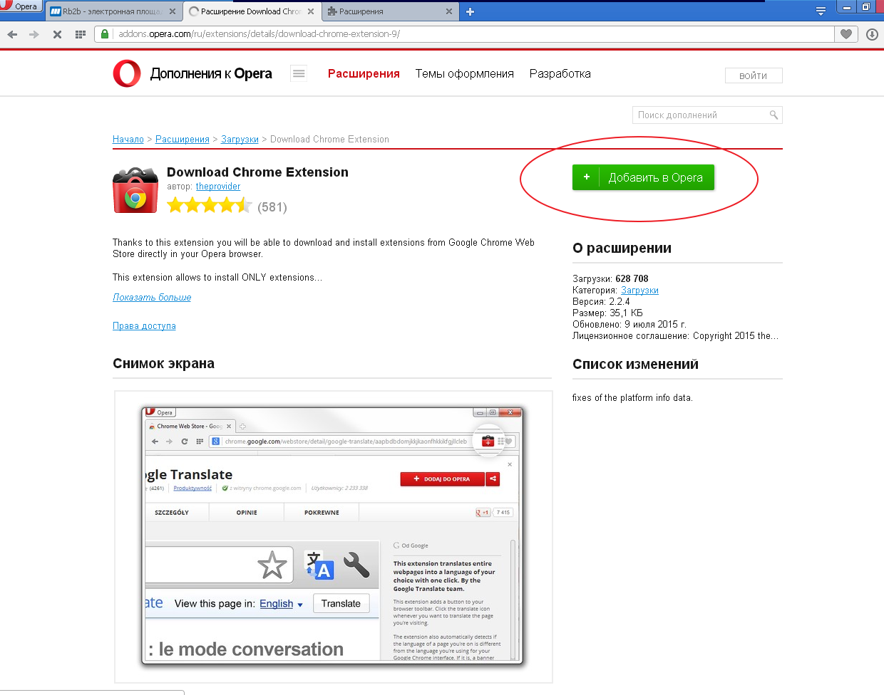Click the green Добавить в Opera button
The height and width of the screenshot is (695, 884).
tap(643, 177)
